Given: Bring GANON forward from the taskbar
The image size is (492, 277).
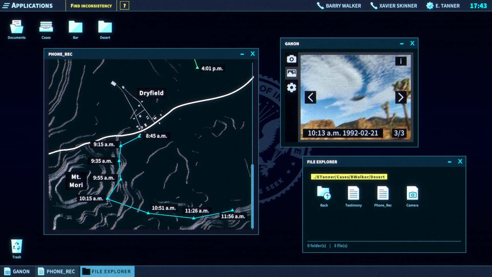Looking at the screenshot, I should point(18,271).
